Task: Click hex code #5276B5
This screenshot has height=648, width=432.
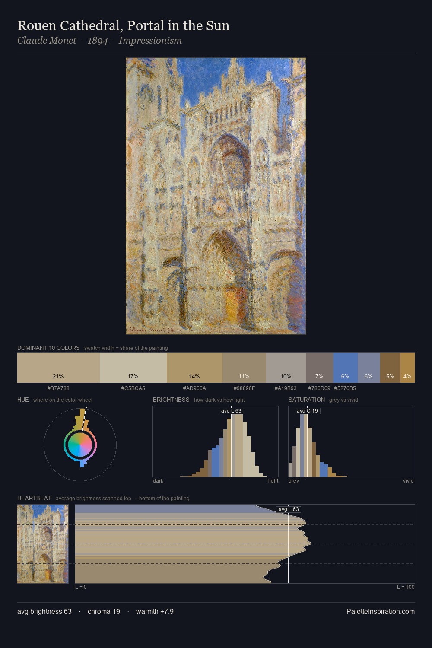Action: (x=345, y=388)
